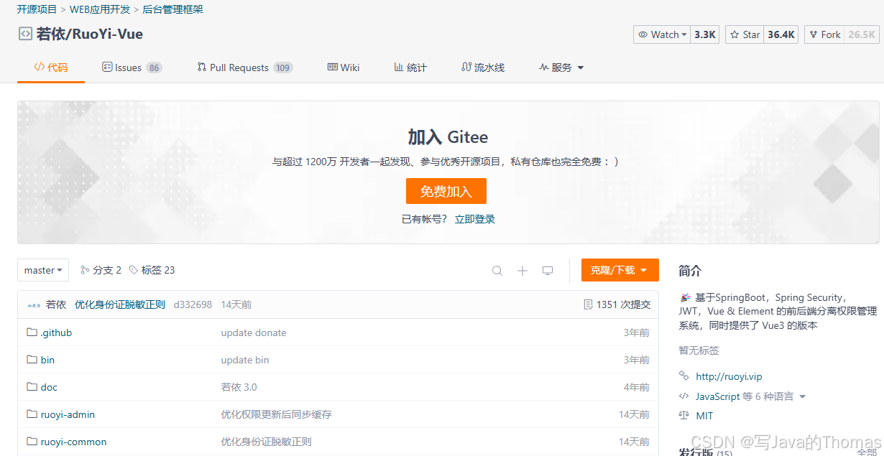Click the 免费加入 button
Screen dimensions: 884x456
446,191
